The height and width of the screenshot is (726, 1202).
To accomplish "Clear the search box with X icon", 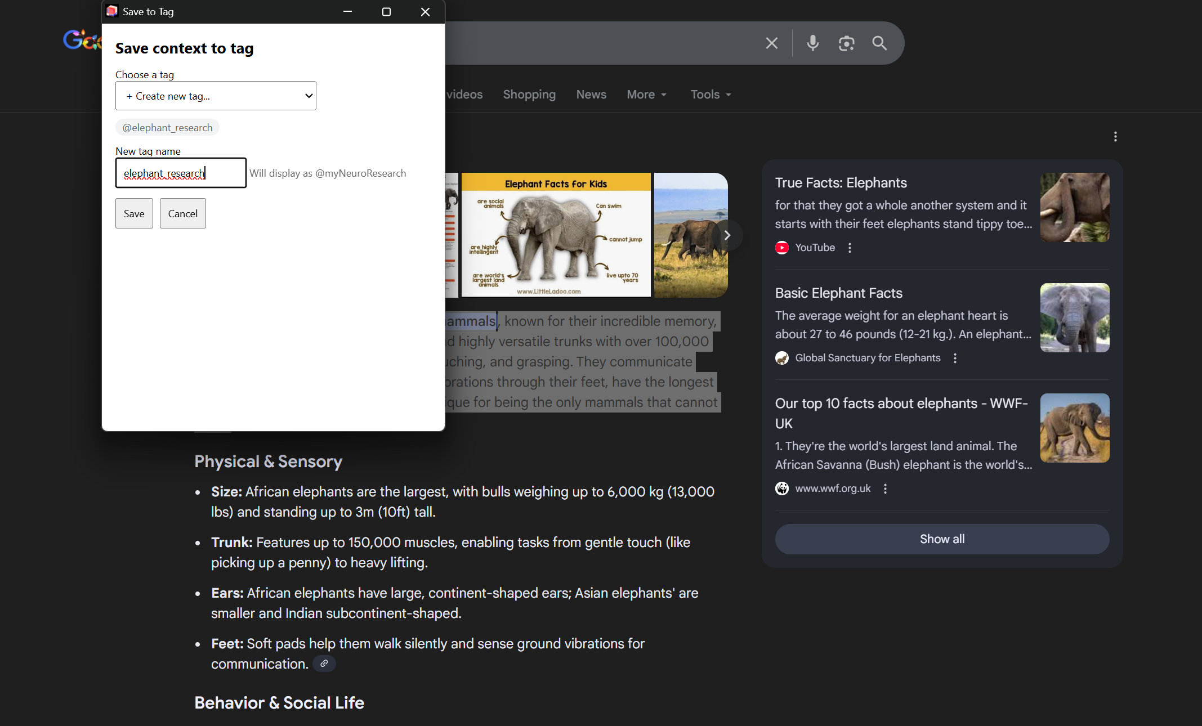I will [x=772, y=43].
